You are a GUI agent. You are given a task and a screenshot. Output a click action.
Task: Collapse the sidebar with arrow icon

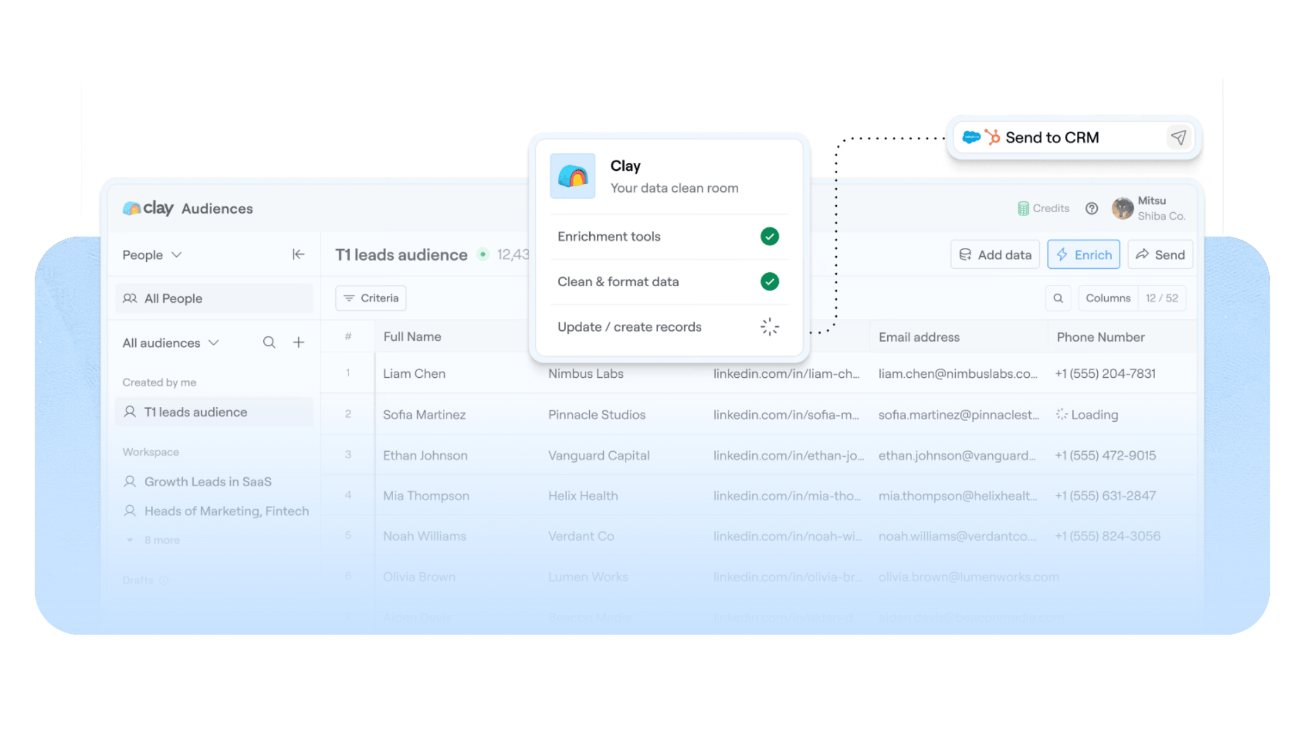tap(298, 254)
